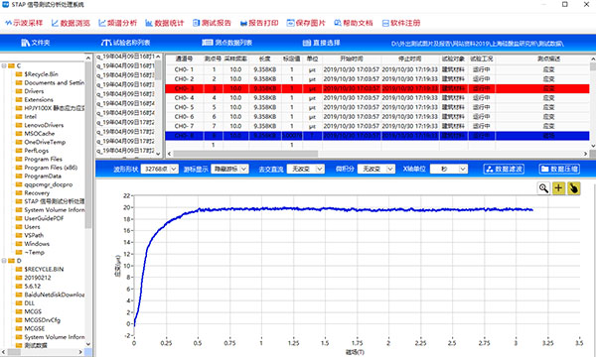Screen dimensions: 596x357
Task: Open 数据浏览 data browsing view
Action: 71,23
